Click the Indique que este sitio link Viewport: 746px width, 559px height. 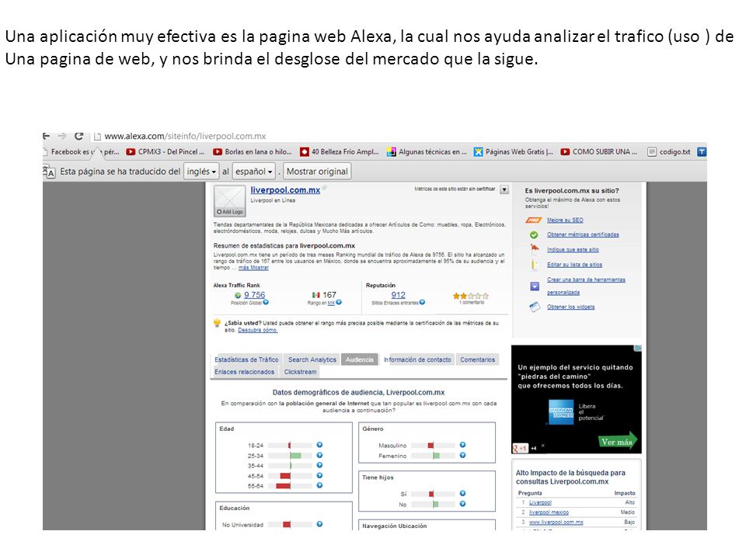coord(573,249)
